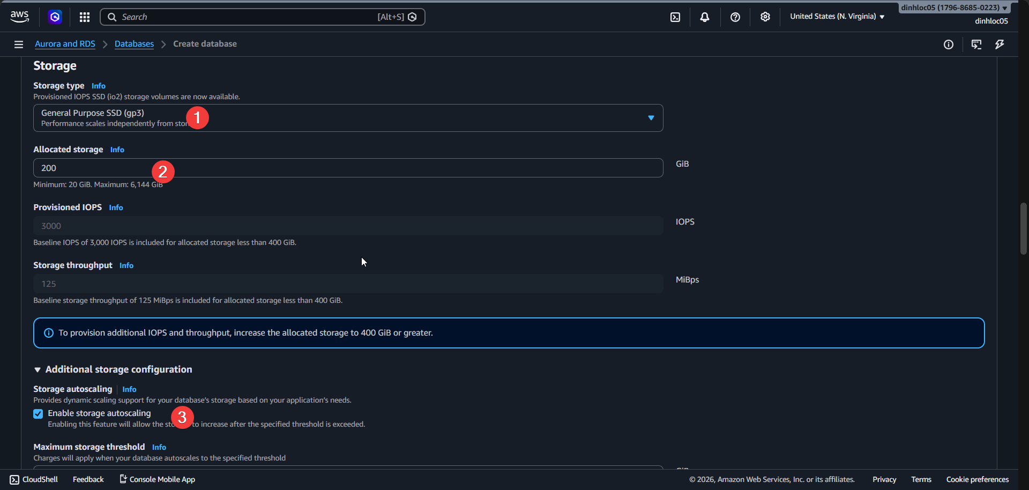Go to Aurora and RDS breadcrumb
Image resolution: width=1029 pixels, height=490 pixels.
[x=65, y=44]
